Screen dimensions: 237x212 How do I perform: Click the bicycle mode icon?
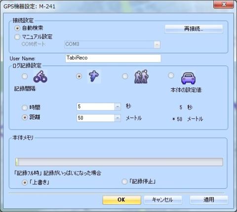(x=40, y=76)
